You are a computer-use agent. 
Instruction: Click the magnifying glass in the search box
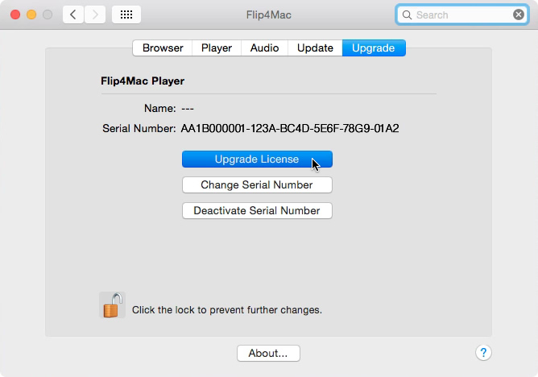[x=407, y=15]
